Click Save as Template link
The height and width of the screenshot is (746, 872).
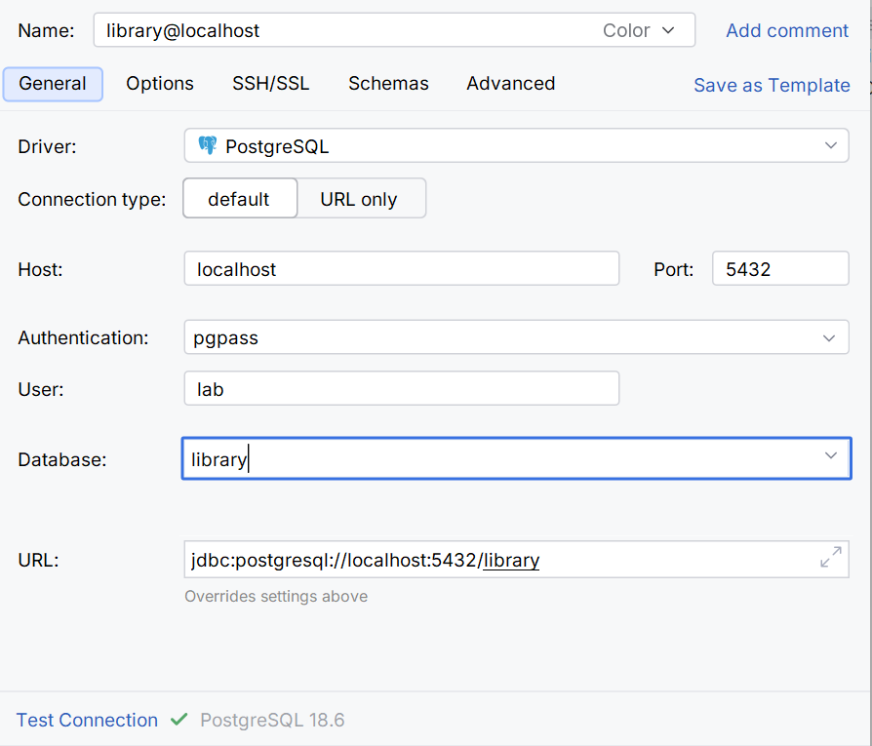[x=772, y=85]
